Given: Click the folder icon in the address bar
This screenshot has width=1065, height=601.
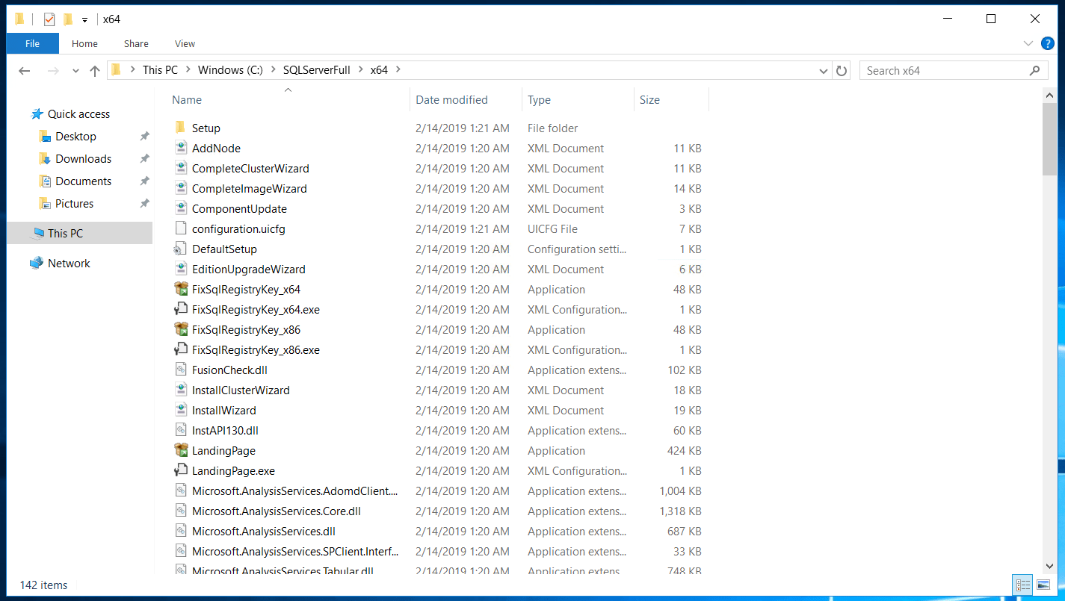Looking at the screenshot, I should pos(116,69).
